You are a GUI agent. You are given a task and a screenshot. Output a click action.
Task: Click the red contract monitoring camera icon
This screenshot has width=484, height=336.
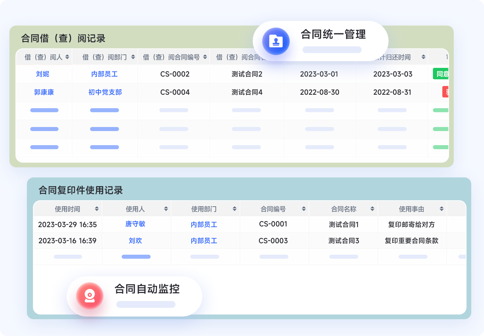[x=90, y=296]
